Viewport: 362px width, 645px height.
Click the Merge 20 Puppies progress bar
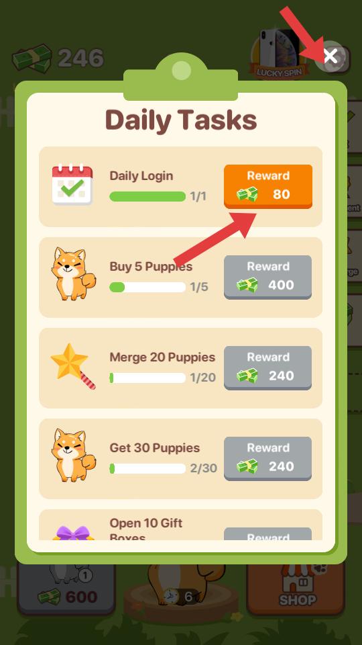(147, 378)
